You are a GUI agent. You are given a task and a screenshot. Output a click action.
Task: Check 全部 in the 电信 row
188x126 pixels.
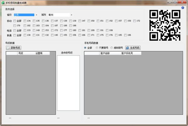point(15,30)
